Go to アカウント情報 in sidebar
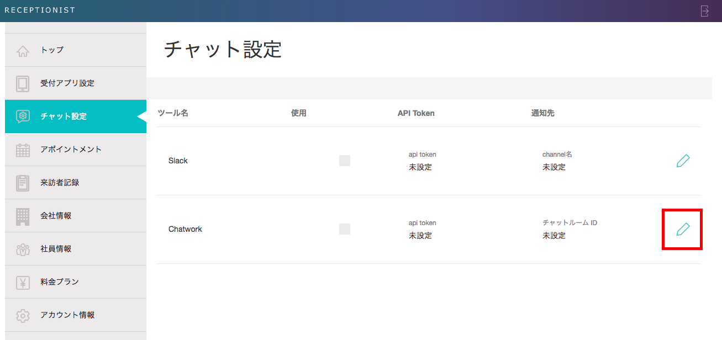This screenshot has height=340, width=722. 67,315
